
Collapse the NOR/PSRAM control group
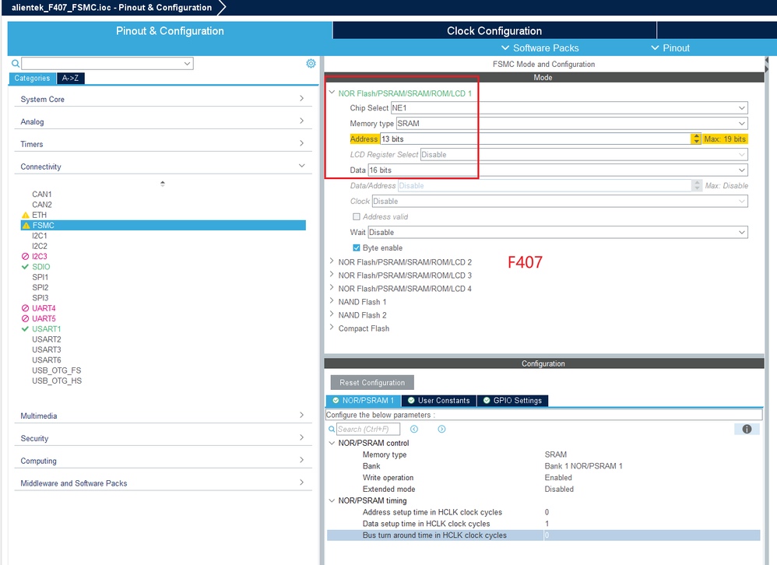tap(332, 443)
